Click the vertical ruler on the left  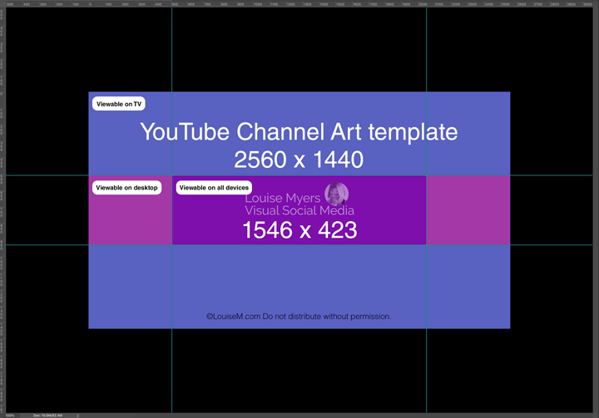tap(2, 210)
